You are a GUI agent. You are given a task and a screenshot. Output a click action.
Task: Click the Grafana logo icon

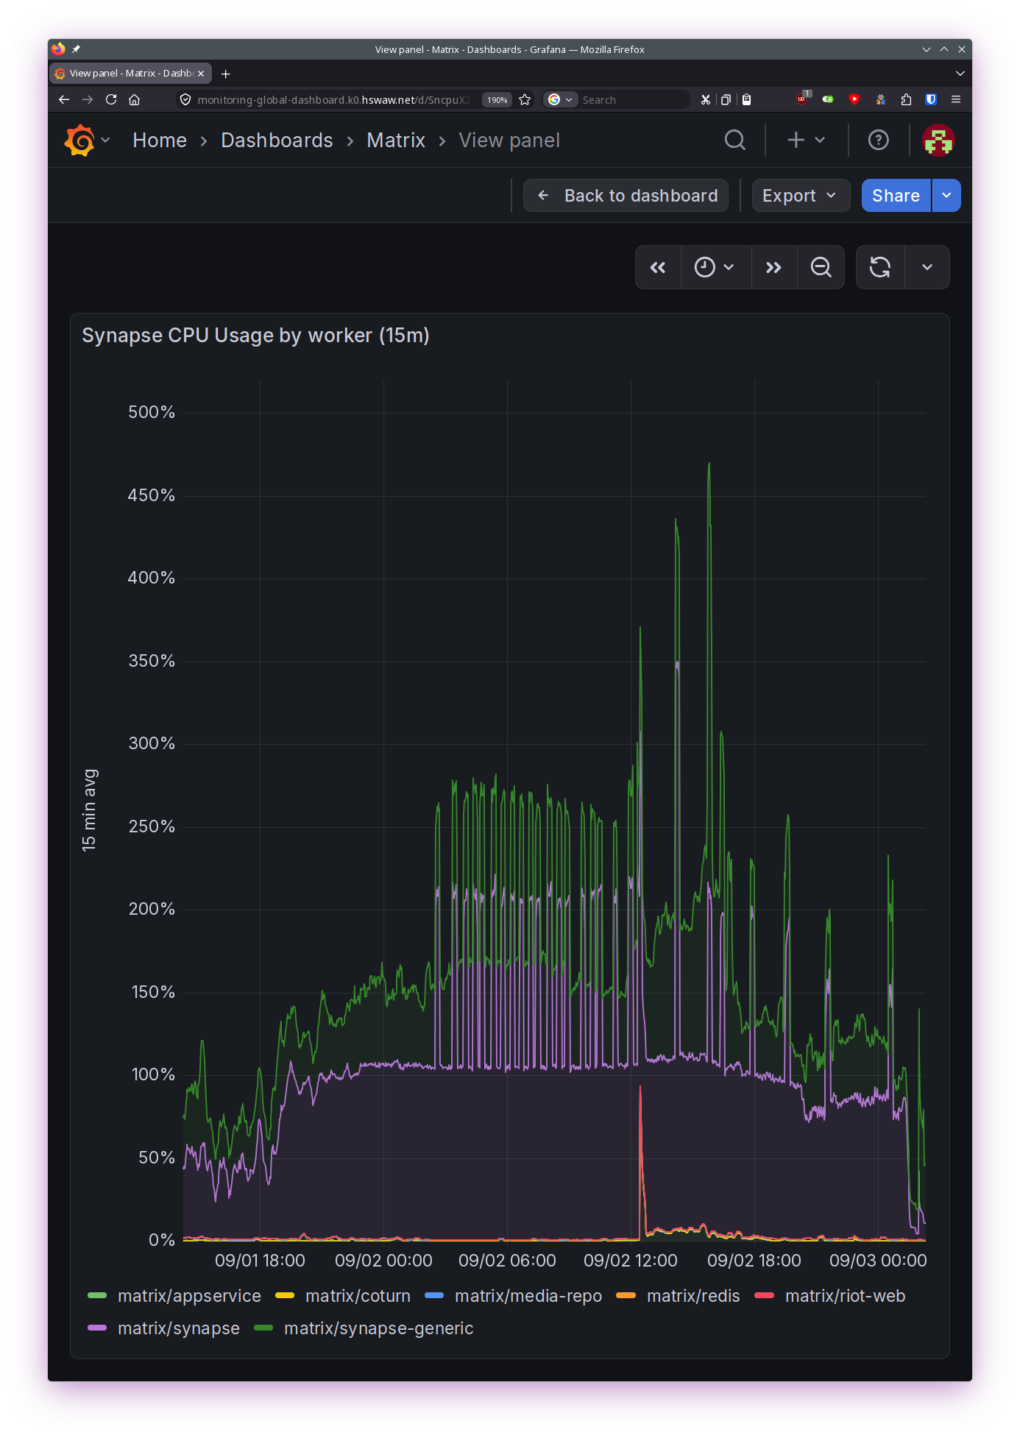pyautogui.click(x=79, y=140)
